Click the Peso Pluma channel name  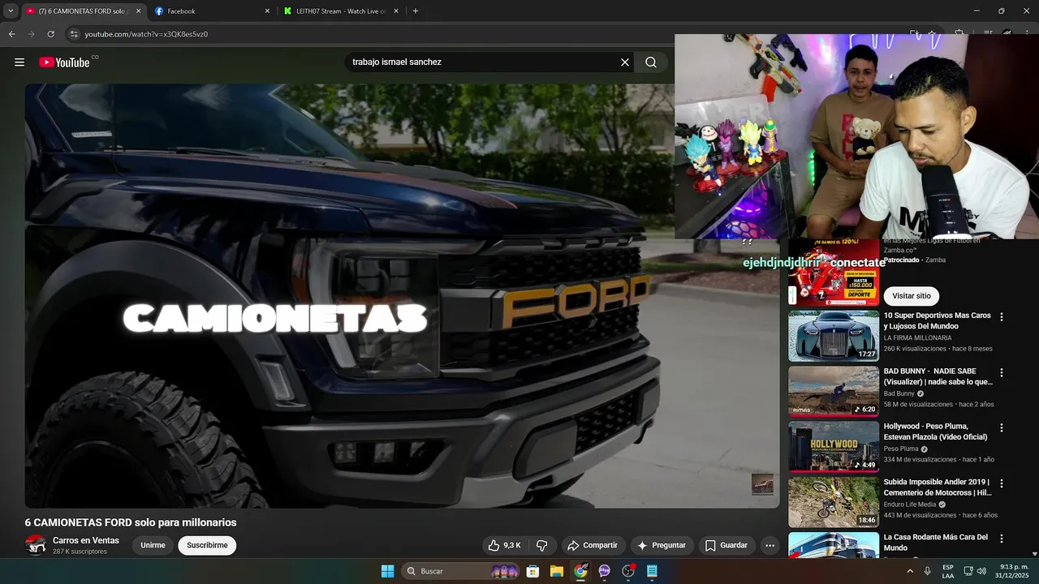[x=901, y=449]
